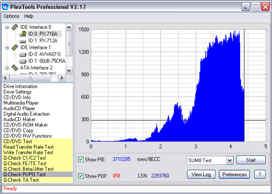Viewport: 272px width, 194px height.
Task: Open the Help menu
Action: point(28,16)
